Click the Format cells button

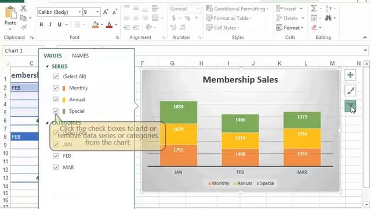click(x=290, y=28)
